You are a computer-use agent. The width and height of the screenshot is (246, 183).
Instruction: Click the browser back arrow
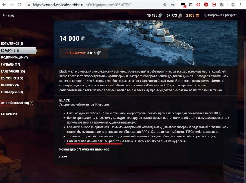click(4, 5)
